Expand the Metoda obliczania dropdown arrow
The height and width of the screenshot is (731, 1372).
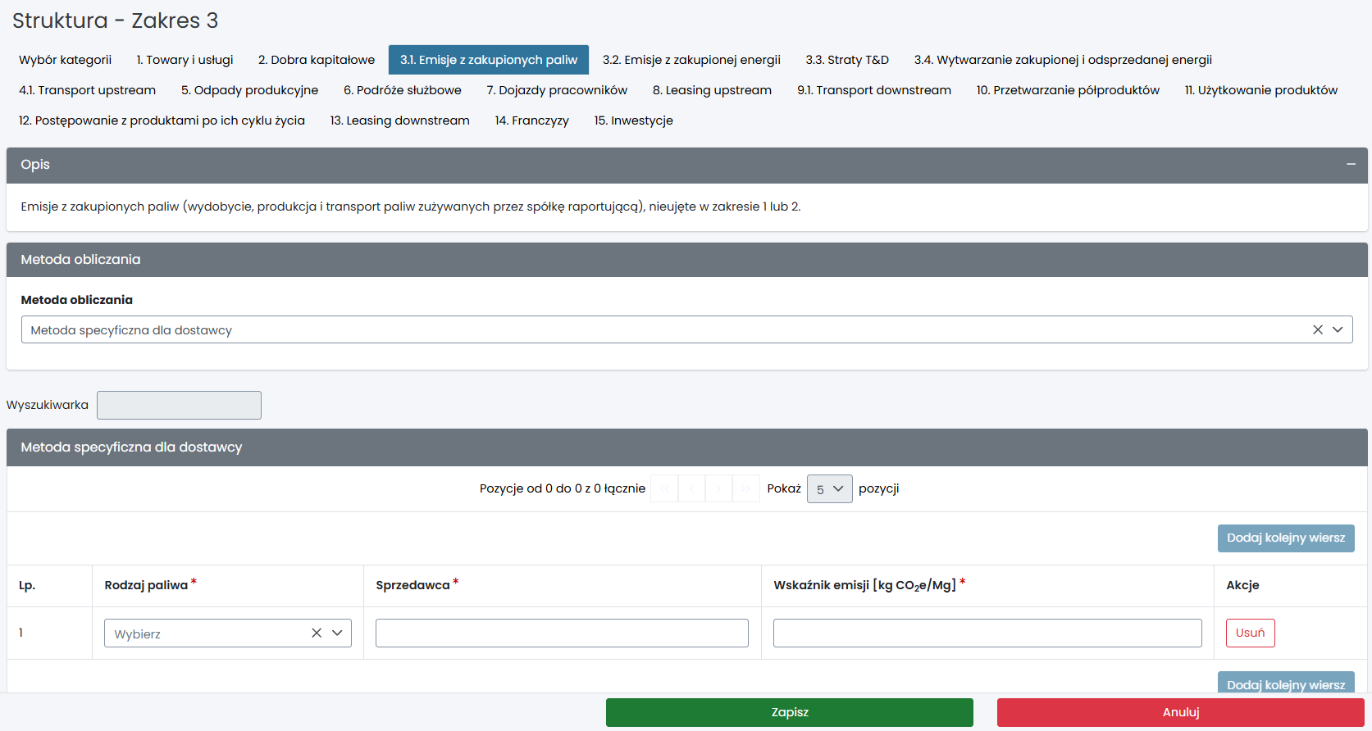[1338, 329]
